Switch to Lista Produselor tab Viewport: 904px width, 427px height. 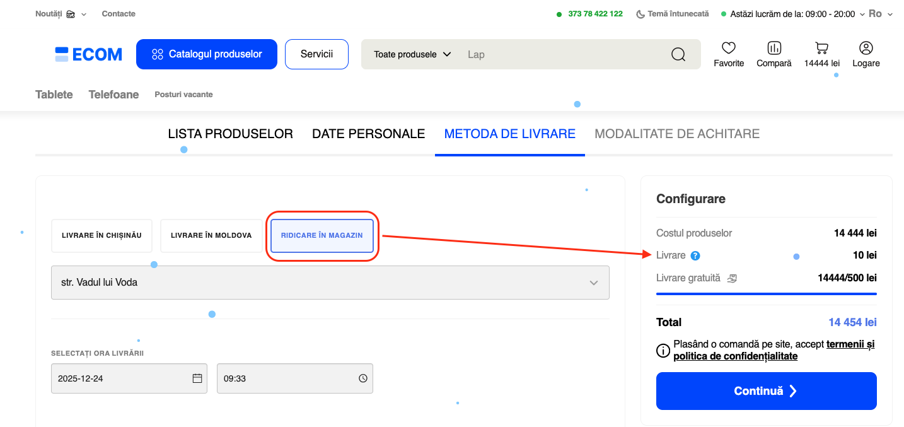pyautogui.click(x=230, y=134)
